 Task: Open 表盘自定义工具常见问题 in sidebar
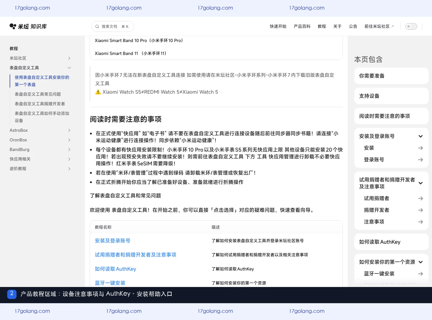click(x=38, y=94)
